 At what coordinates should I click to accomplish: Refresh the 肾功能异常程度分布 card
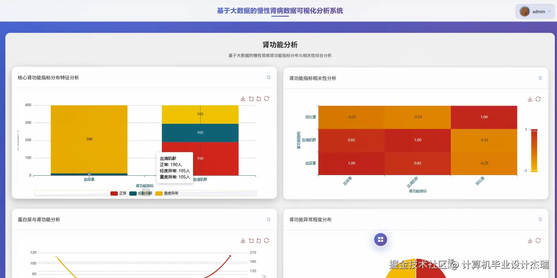pos(540,219)
